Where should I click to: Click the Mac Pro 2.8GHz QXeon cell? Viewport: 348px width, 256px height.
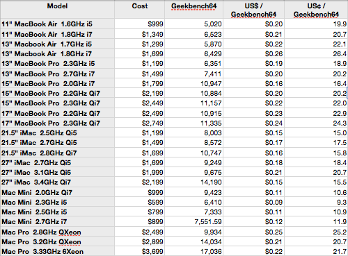(57, 232)
